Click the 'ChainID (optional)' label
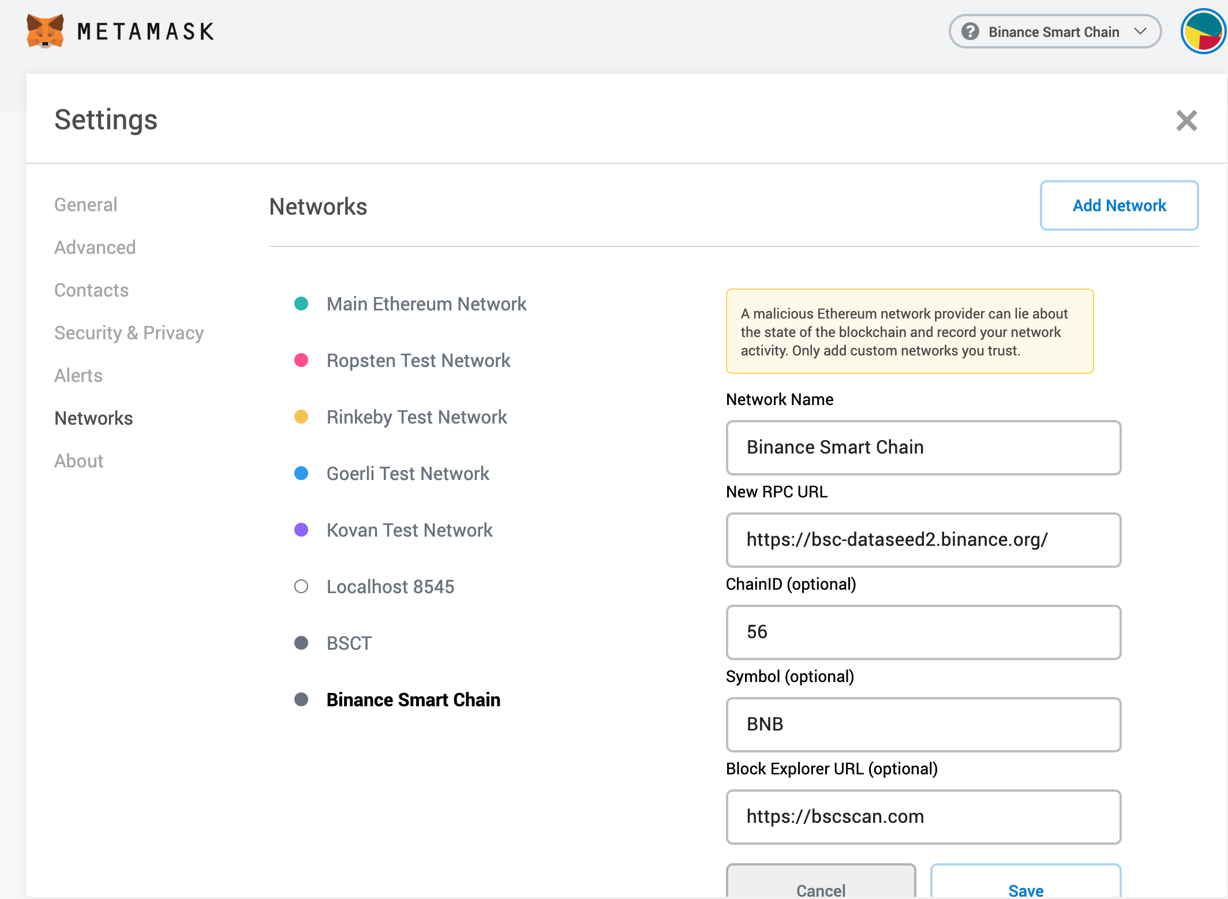This screenshot has width=1228, height=899. point(791,584)
